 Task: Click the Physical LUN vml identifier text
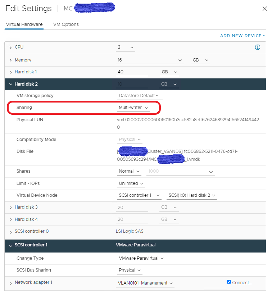pos(188,123)
